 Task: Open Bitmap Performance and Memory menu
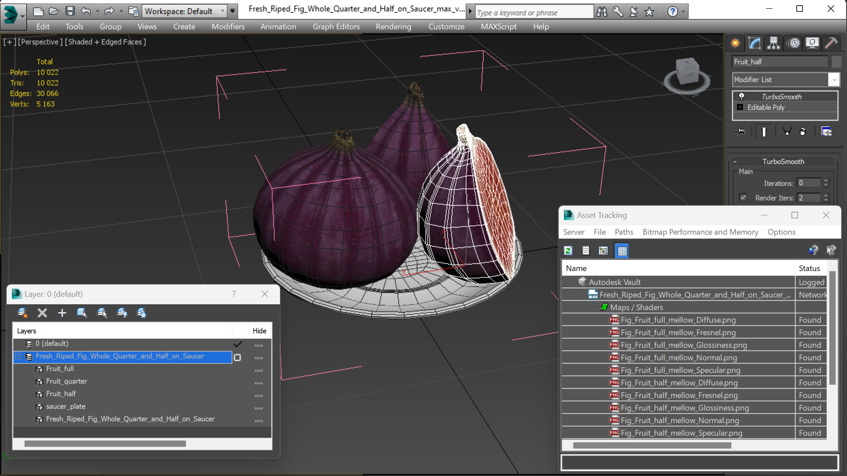[x=700, y=232]
